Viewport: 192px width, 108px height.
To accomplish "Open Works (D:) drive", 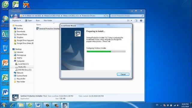I will (21, 67).
